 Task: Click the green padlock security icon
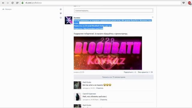coord(22,3)
